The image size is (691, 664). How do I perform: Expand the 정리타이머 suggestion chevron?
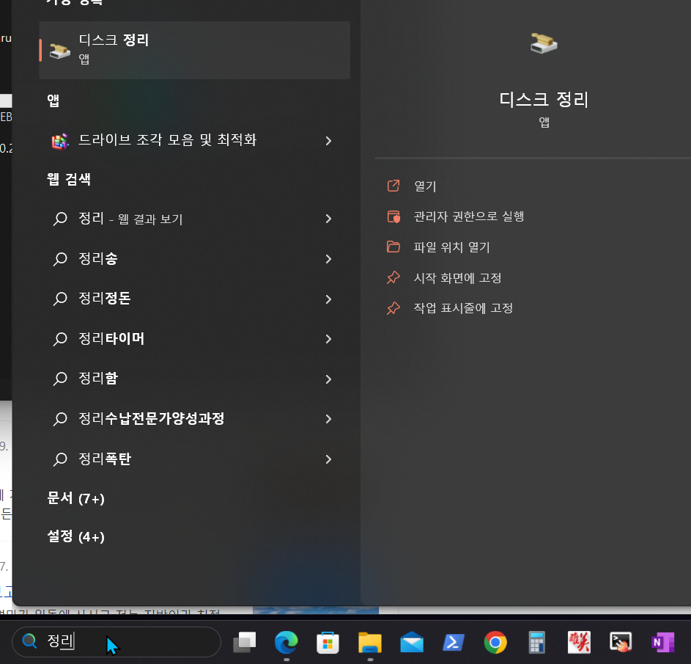click(328, 339)
